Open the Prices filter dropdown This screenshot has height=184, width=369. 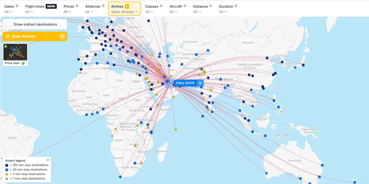click(x=67, y=12)
